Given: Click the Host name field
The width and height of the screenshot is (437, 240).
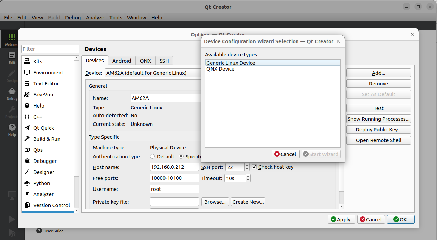Looking at the screenshot, I should (x=175, y=167).
